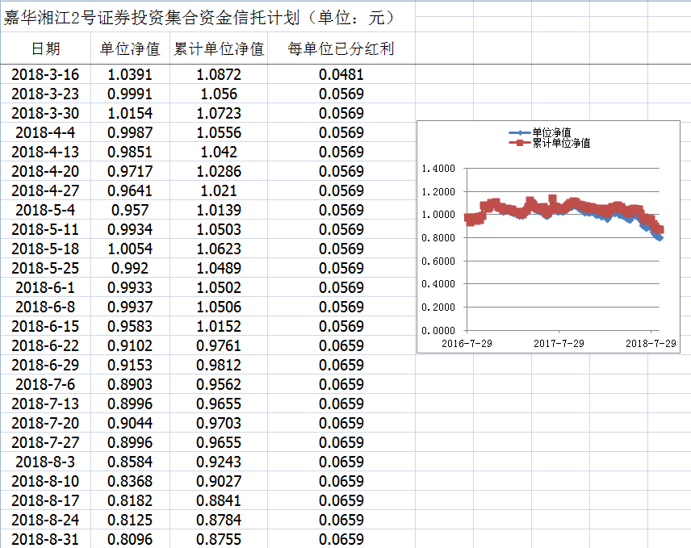The width and height of the screenshot is (691, 548).
Task: Select date cell 2018-7-6
Action: [x=45, y=384]
